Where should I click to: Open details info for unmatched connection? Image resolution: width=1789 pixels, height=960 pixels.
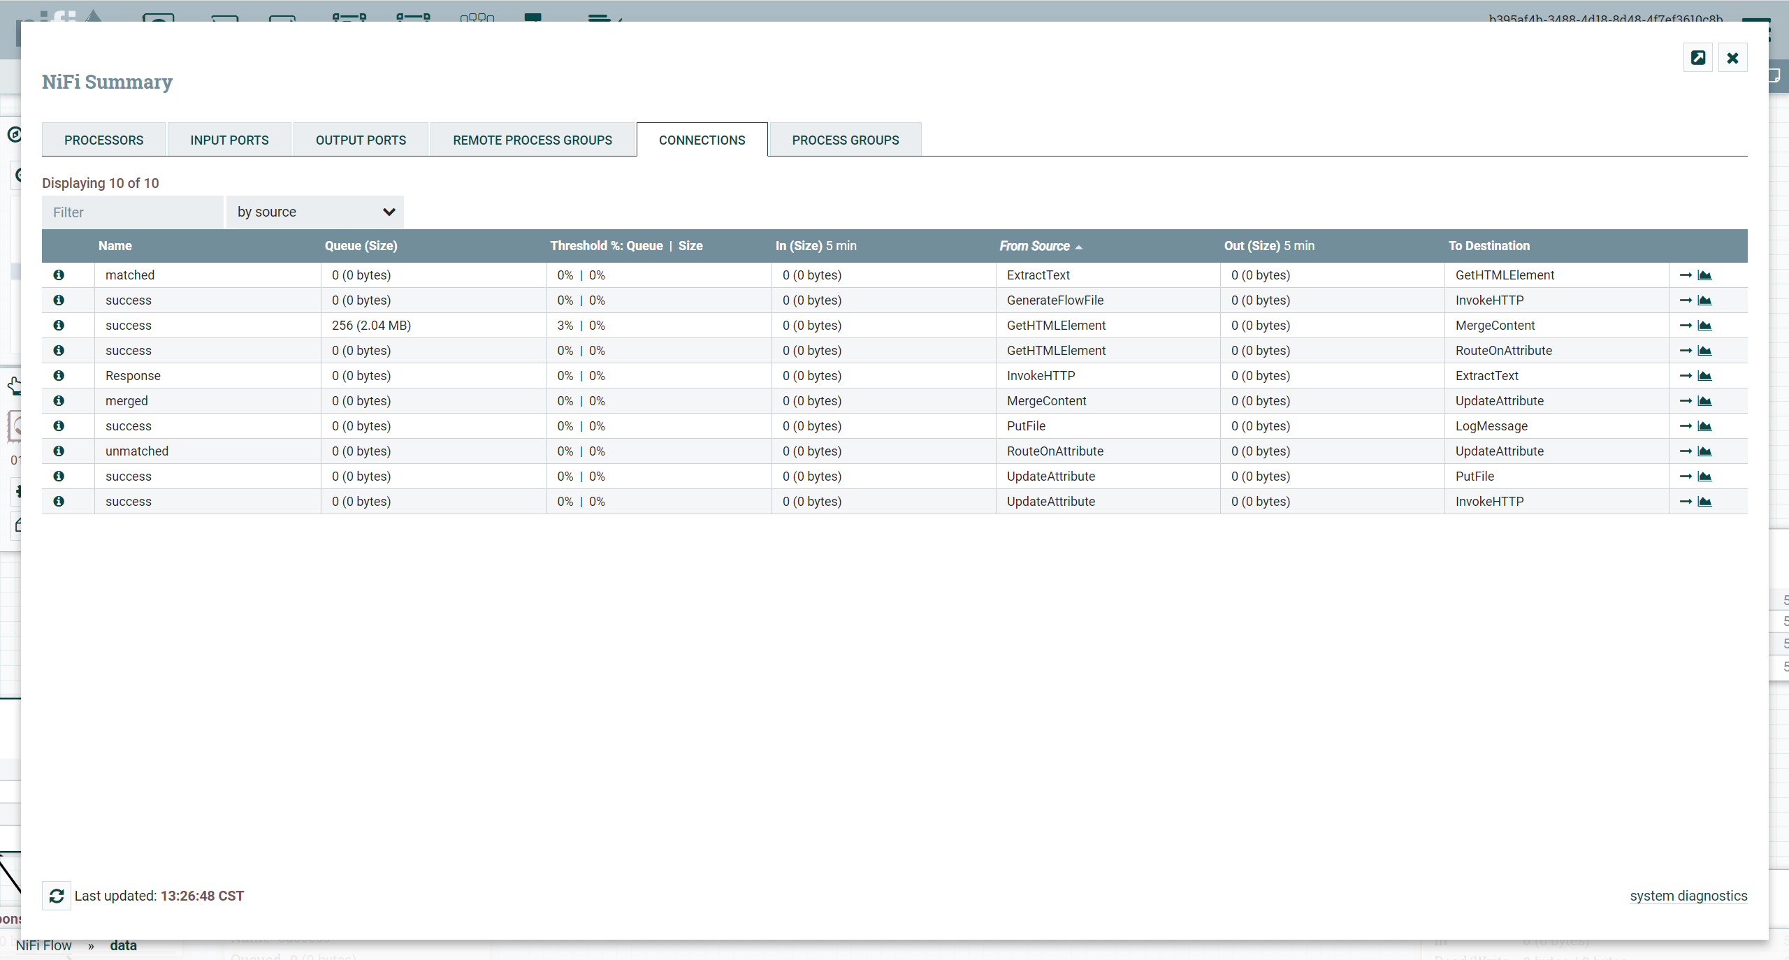59,451
